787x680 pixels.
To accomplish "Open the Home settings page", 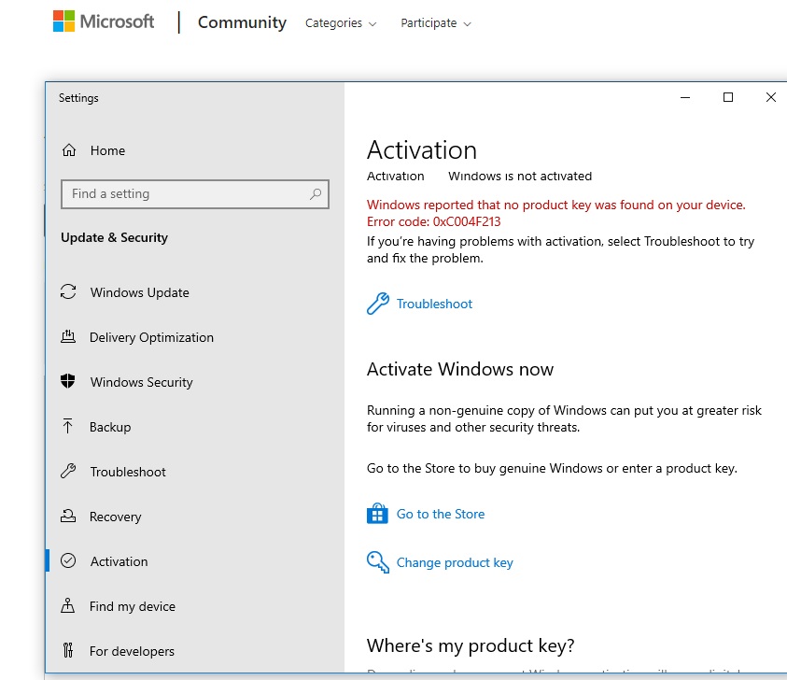I will tap(107, 150).
